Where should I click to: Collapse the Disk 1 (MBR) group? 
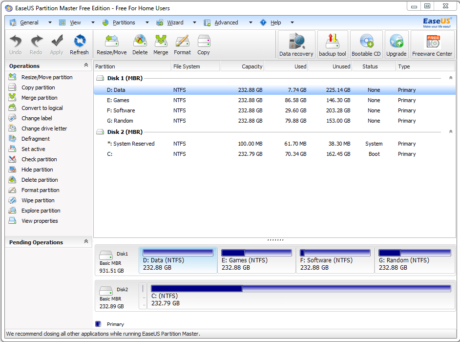pyautogui.click(x=450, y=77)
